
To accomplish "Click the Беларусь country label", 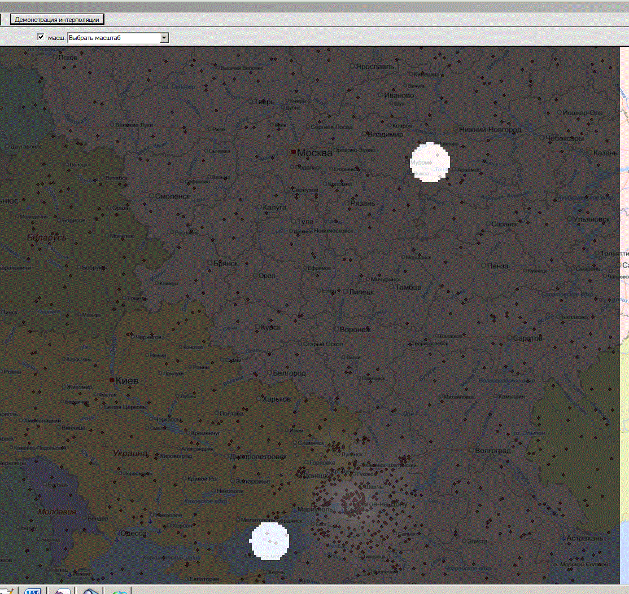I will [x=46, y=237].
